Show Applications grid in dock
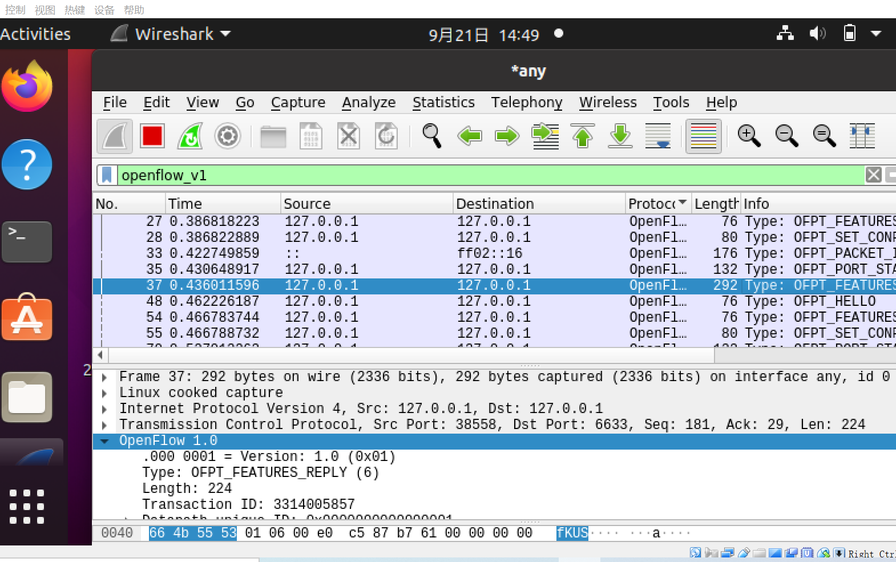This screenshot has width=896, height=562. (x=27, y=507)
